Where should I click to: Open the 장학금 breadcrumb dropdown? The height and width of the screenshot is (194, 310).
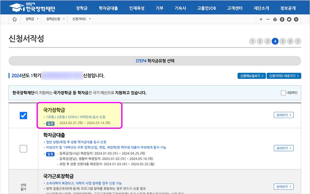(x=31, y=19)
